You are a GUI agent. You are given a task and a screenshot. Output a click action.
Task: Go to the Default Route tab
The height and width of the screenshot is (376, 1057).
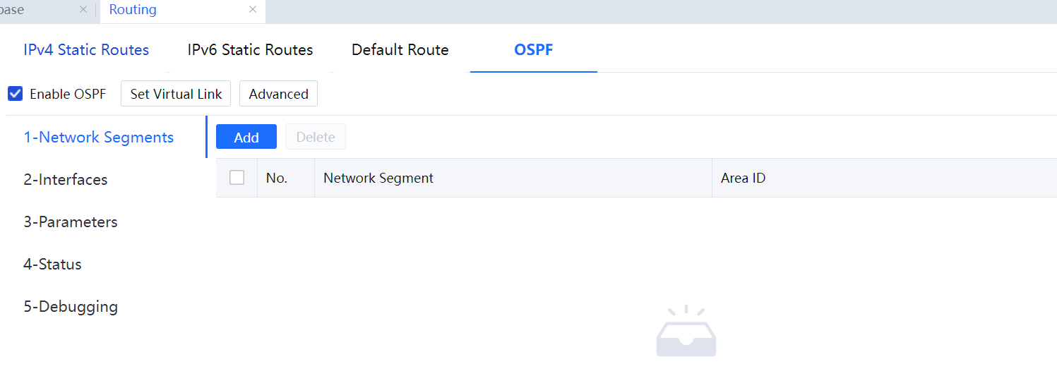point(400,50)
